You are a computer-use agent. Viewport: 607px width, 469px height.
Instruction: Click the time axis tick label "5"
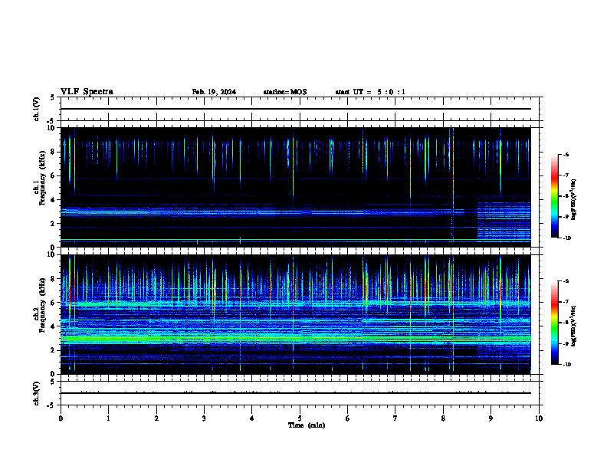click(x=300, y=418)
